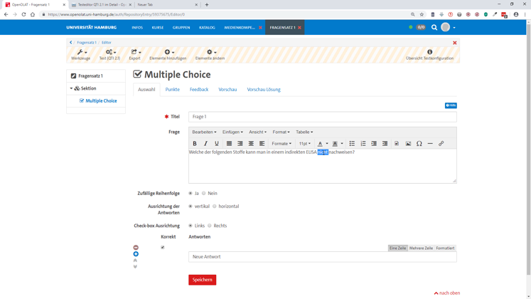Remove the answer with the red minus icon
Viewport: 531px width, 299px height.
[x=136, y=248]
